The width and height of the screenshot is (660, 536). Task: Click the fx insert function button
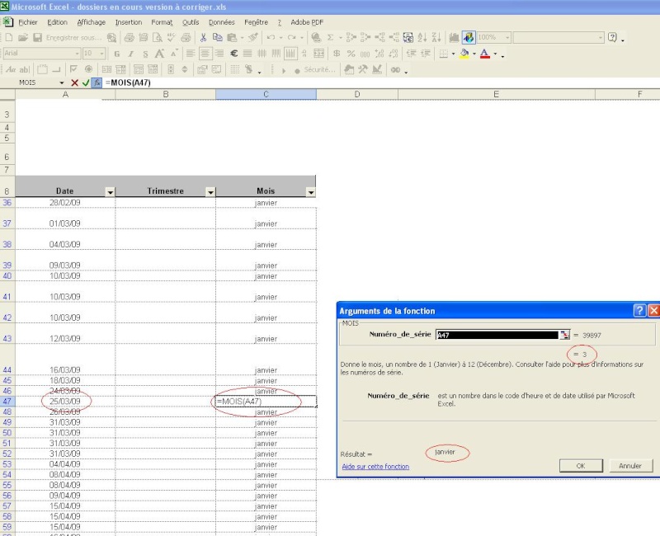click(x=97, y=82)
